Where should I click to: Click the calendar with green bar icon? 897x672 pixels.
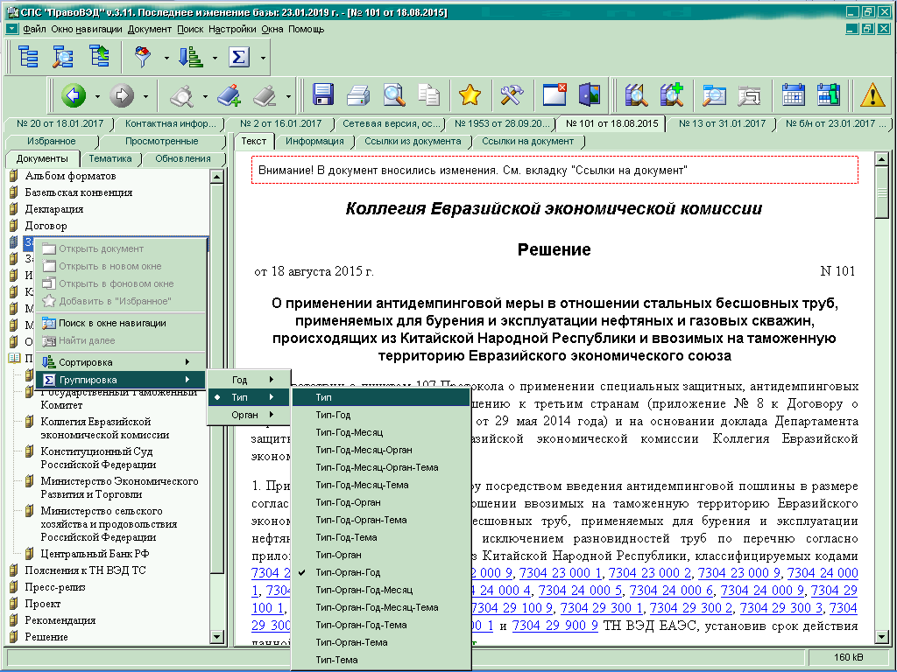(829, 94)
